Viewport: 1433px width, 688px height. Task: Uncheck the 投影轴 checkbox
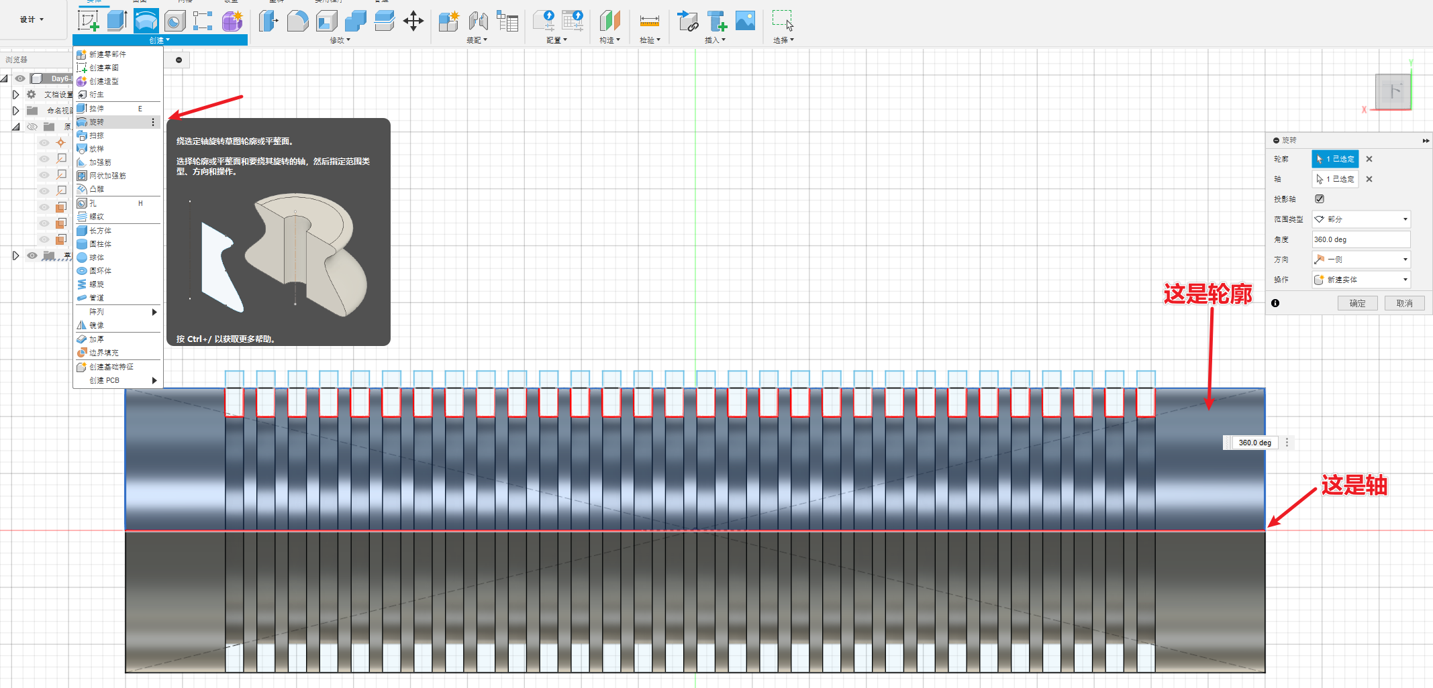click(1320, 199)
